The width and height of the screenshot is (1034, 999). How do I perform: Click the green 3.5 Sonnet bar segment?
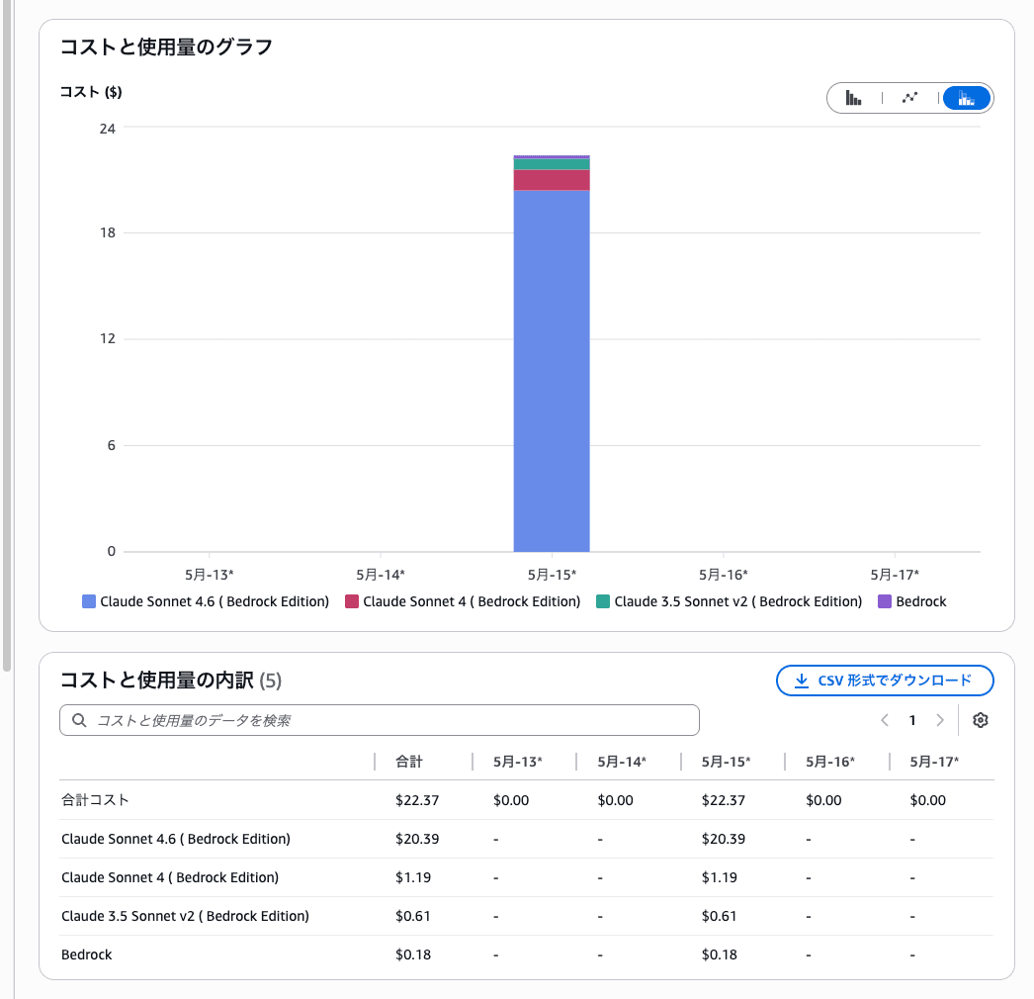tap(552, 164)
